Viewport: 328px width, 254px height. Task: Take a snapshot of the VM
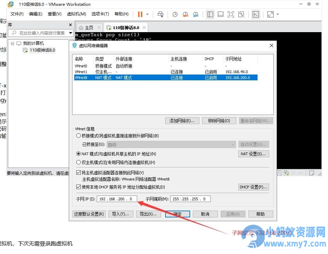(x=175, y=14)
